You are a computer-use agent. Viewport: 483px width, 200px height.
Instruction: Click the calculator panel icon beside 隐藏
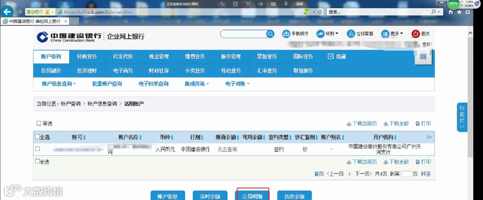pyautogui.click(x=423, y=57)
